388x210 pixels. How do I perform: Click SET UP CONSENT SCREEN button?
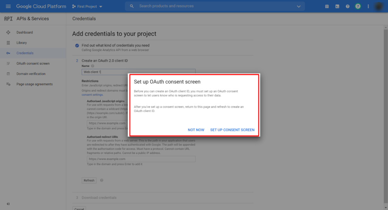(232, 130)
